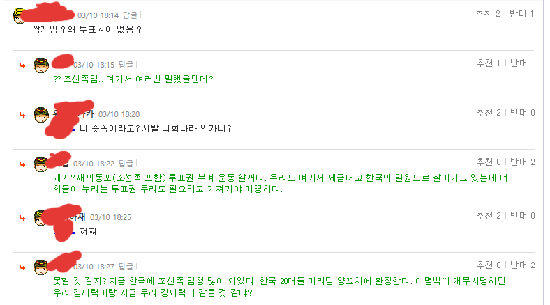Click the red reply arrow on the 18:27 comment
The width and height of the screenshot is (550, 305).
23,266
